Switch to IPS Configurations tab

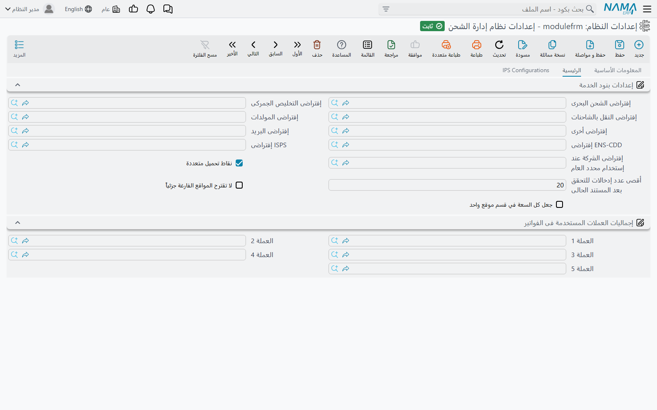526,70
